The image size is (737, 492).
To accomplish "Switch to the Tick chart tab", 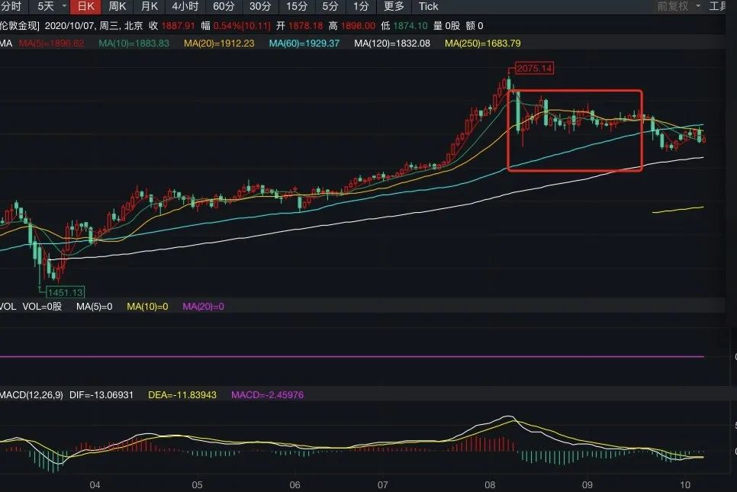I will click(x=428, y=7).
